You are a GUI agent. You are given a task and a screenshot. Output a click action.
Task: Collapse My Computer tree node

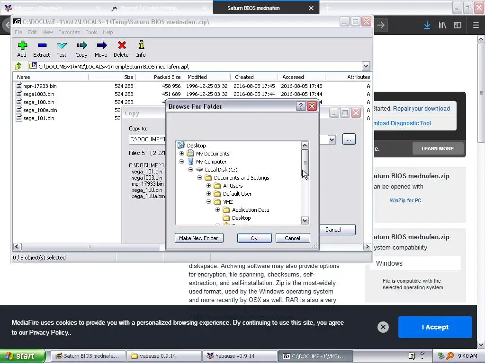(x=181, y=162)
